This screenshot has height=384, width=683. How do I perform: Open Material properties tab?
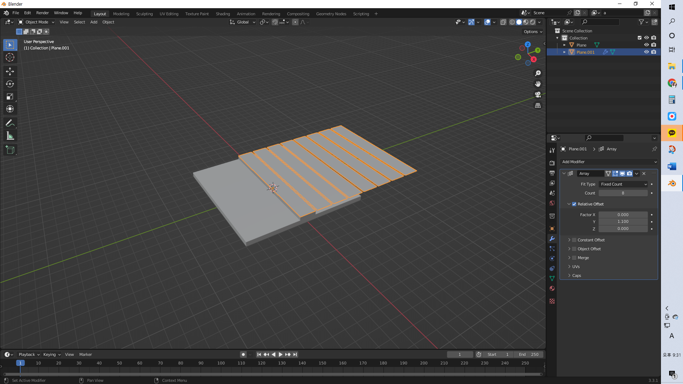tap(552, 288)
